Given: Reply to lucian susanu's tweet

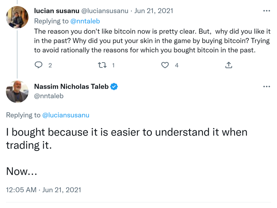Looking at the screenshot, I should point(39,65).
